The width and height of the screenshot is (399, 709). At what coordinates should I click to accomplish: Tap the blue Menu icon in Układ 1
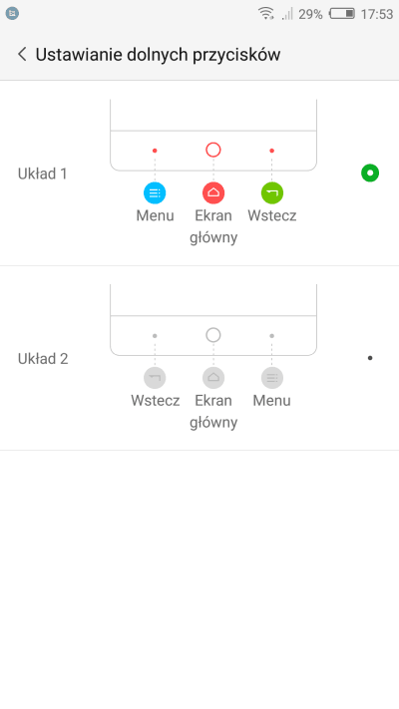click(x=155, y=193)
